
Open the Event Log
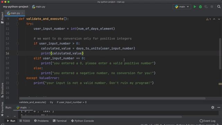coord(207,121)
